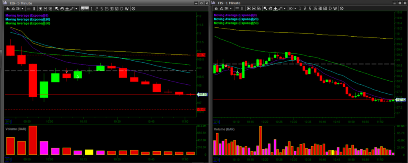
Task: Set the left chart to Daily (D) interval
Action: click(122, 9)
